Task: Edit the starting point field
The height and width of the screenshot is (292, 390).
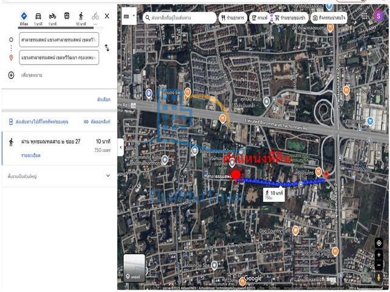Action: 59,40
